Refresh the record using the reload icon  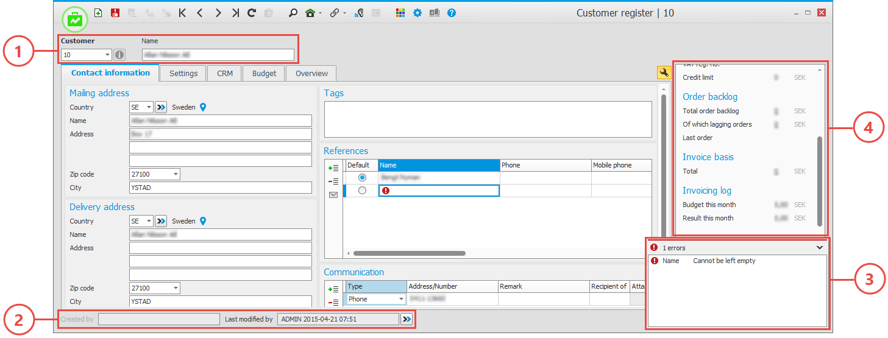coord(251,13)
